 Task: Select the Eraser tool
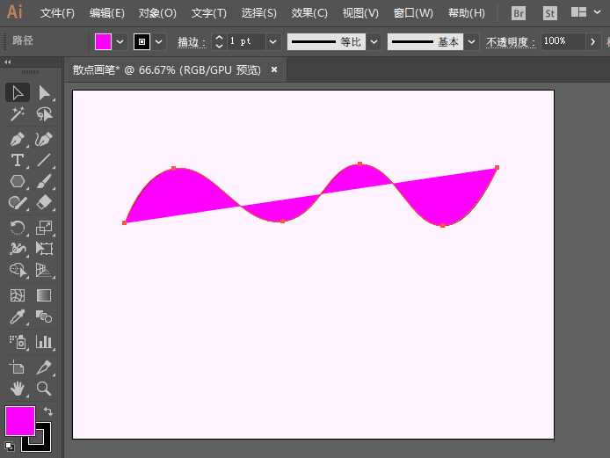pos(44,203)
